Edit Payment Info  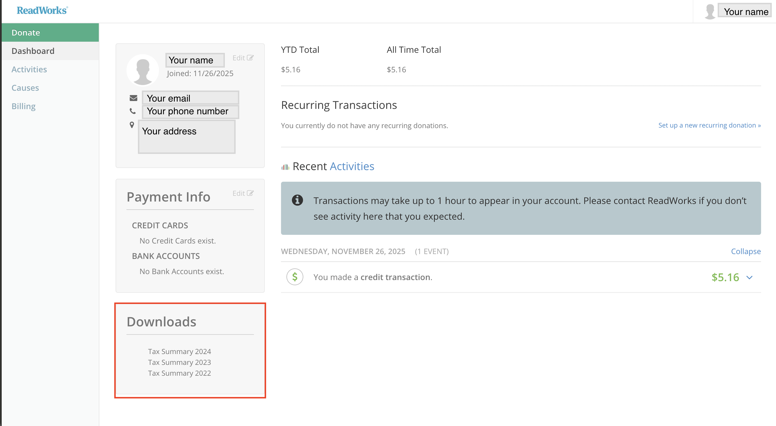pos(243,193)
